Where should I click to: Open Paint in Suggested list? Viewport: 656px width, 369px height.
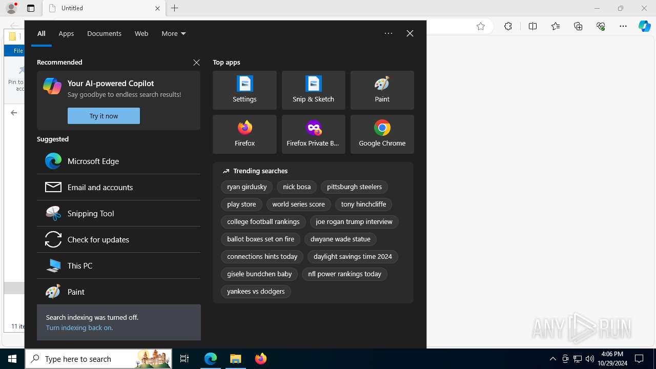click(x=118, y=292)
